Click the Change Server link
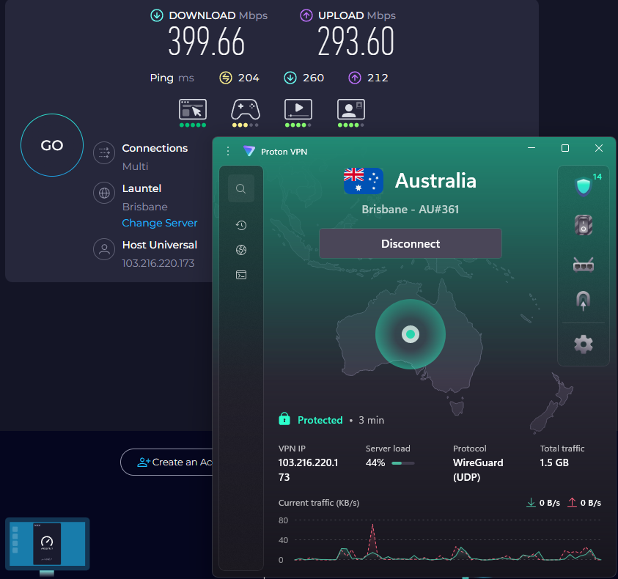This screenshot has width=618, height=579. [160, 223]
